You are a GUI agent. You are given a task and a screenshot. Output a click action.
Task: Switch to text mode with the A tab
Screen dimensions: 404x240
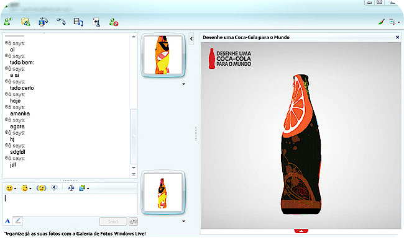click(x=7, y=221)
